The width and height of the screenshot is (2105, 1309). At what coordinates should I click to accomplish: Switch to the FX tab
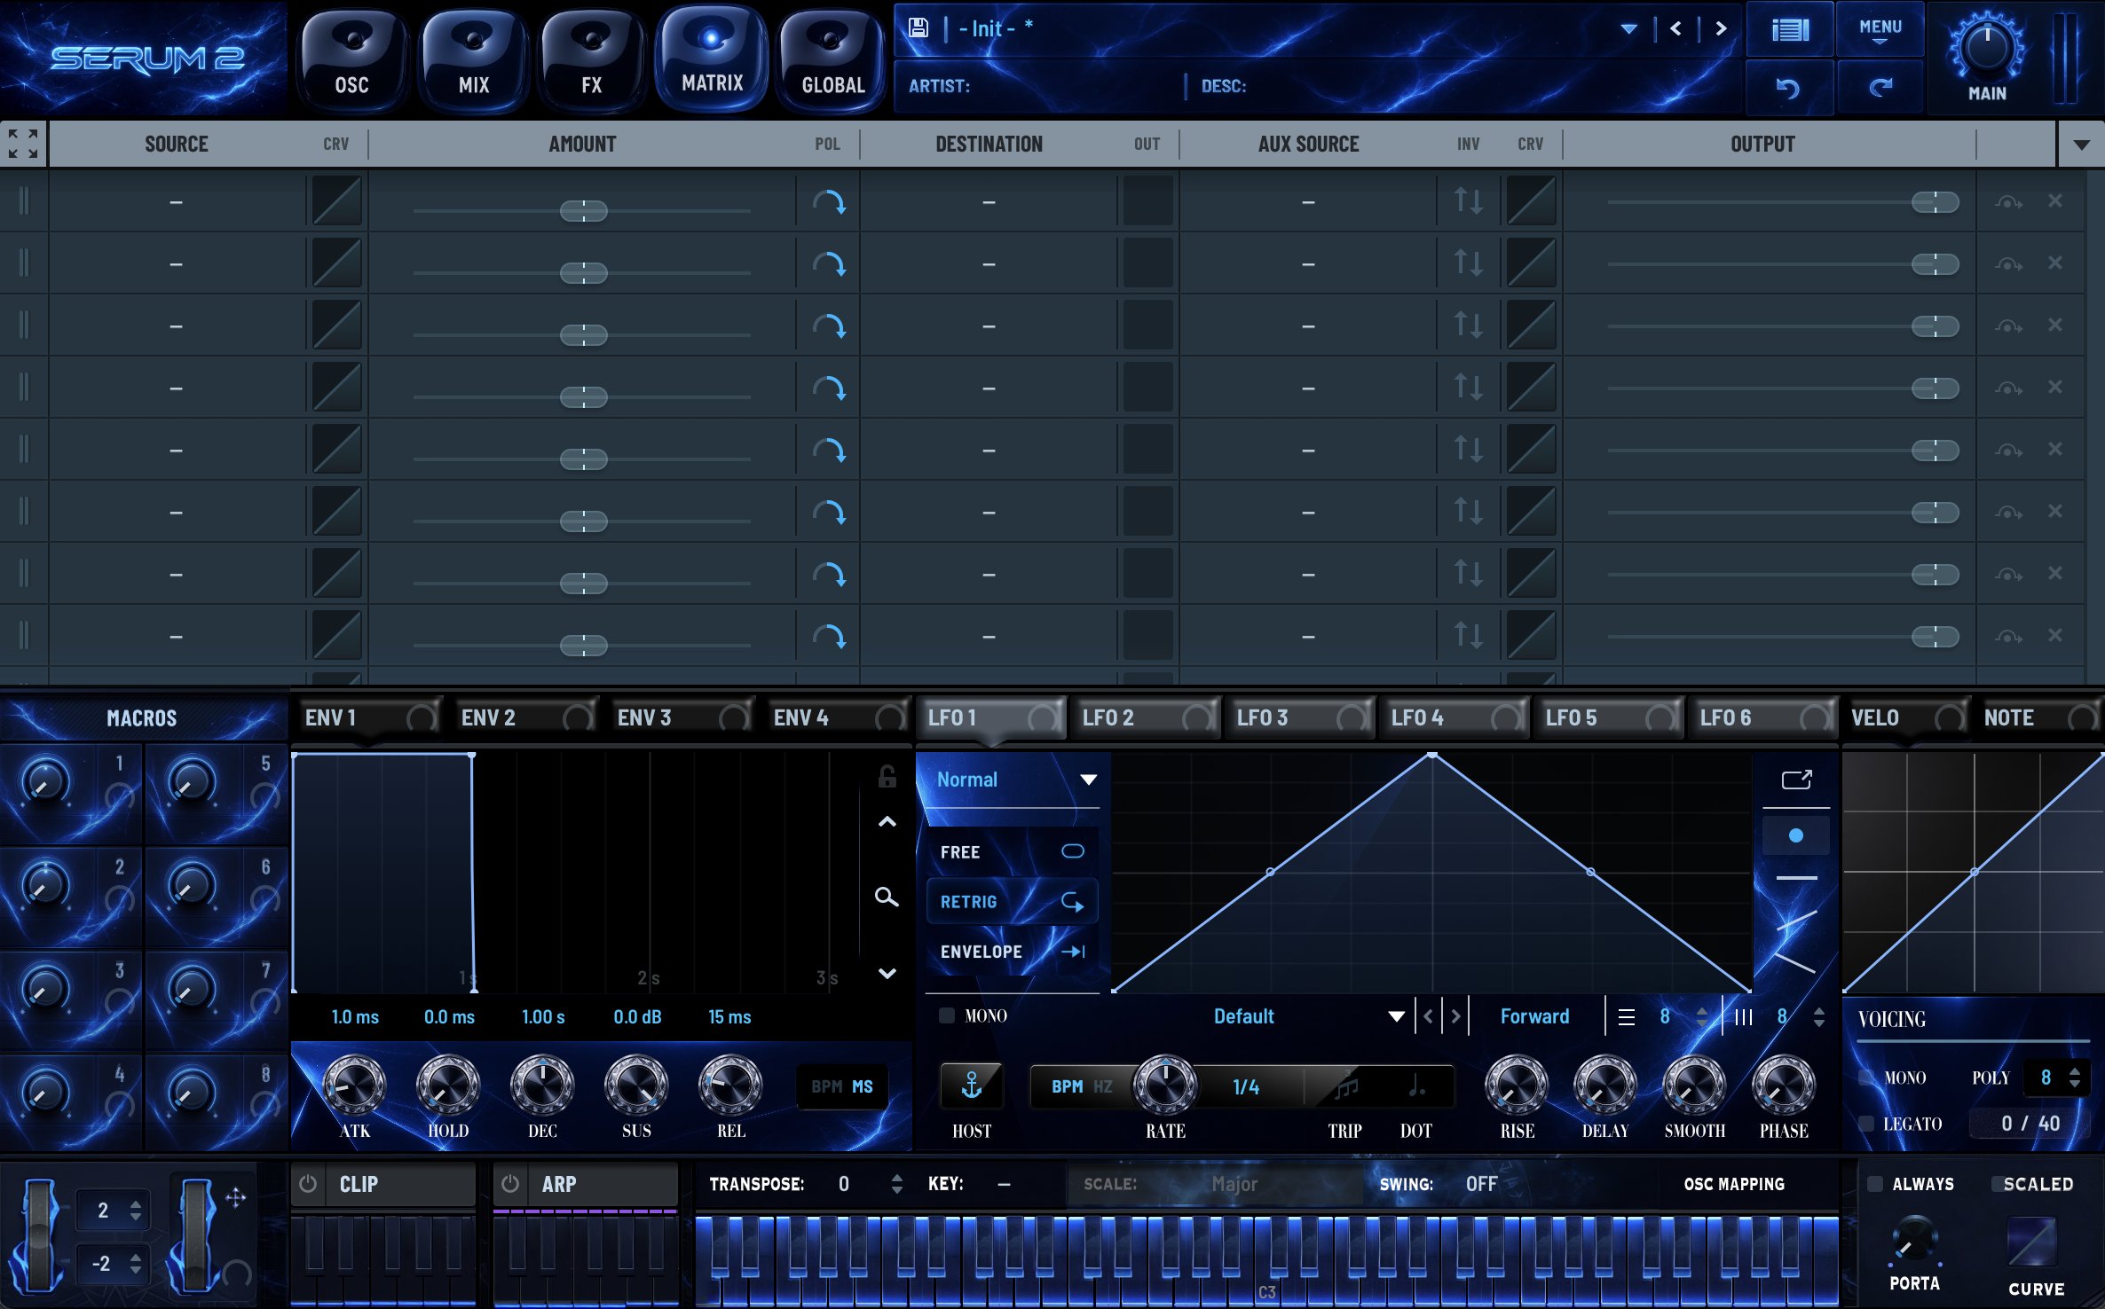coord(592,60)
